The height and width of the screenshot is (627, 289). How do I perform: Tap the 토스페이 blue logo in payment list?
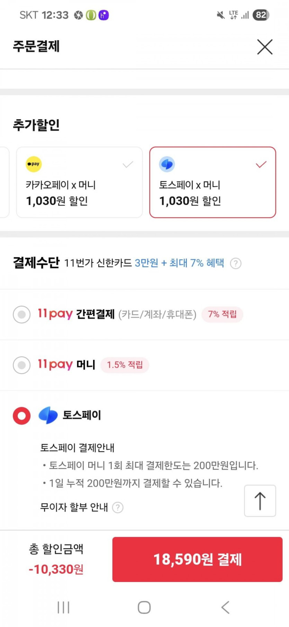(48, 415)
